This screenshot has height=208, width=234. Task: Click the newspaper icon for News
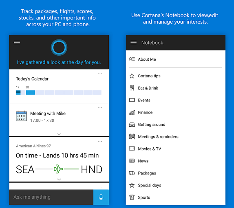tap(132, 161)
